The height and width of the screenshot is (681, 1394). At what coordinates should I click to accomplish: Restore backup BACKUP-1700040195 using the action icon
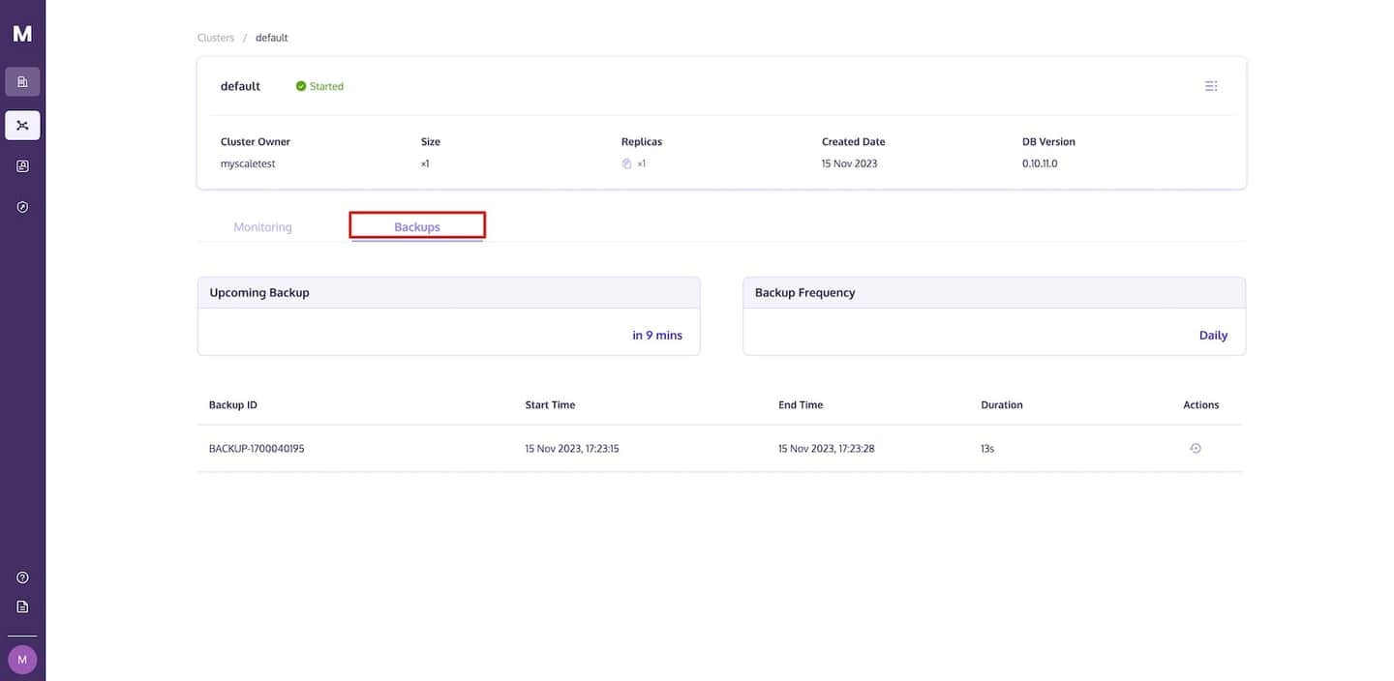(1196, 448)
